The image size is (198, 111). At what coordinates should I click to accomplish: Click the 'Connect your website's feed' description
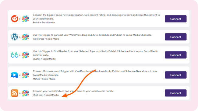(x=73, y=91)
